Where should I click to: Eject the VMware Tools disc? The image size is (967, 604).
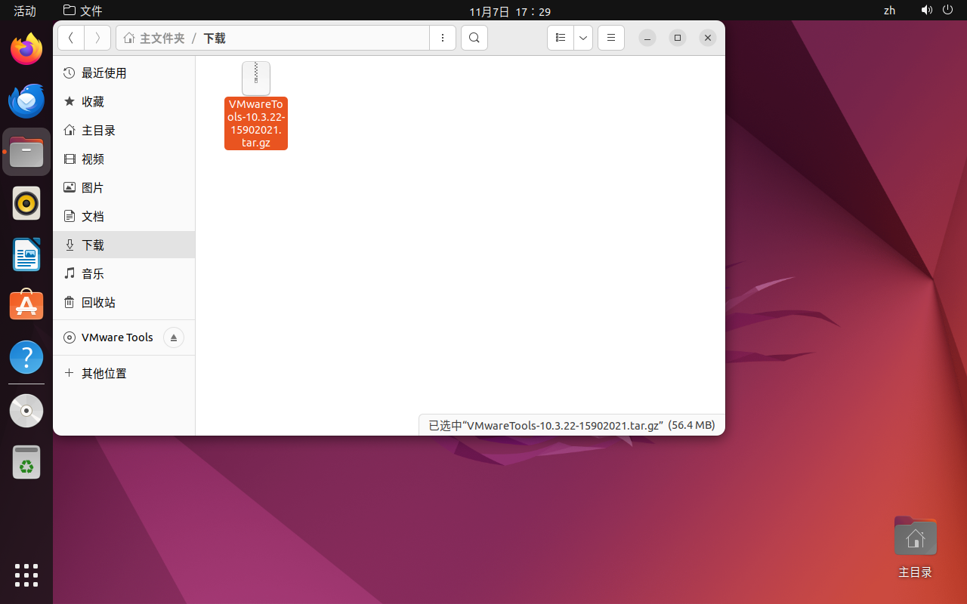coord(174,337)
